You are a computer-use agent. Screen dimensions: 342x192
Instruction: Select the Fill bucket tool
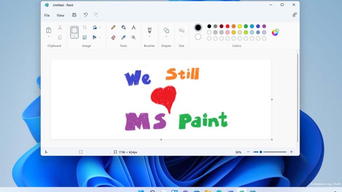(x=124, y=27)
